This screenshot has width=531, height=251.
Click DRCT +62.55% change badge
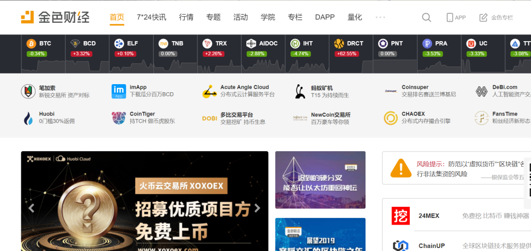[x=347, y=53]
